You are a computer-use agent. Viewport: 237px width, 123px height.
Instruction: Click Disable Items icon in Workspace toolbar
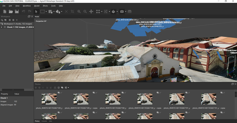pyautogui.click(x=13, y=20)
